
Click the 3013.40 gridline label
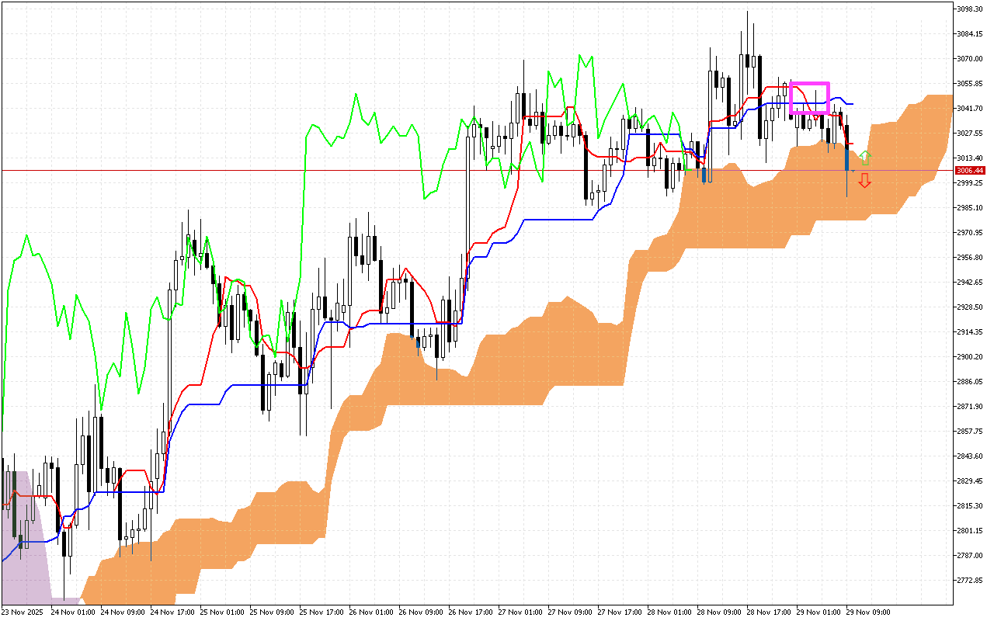point(969,156)
